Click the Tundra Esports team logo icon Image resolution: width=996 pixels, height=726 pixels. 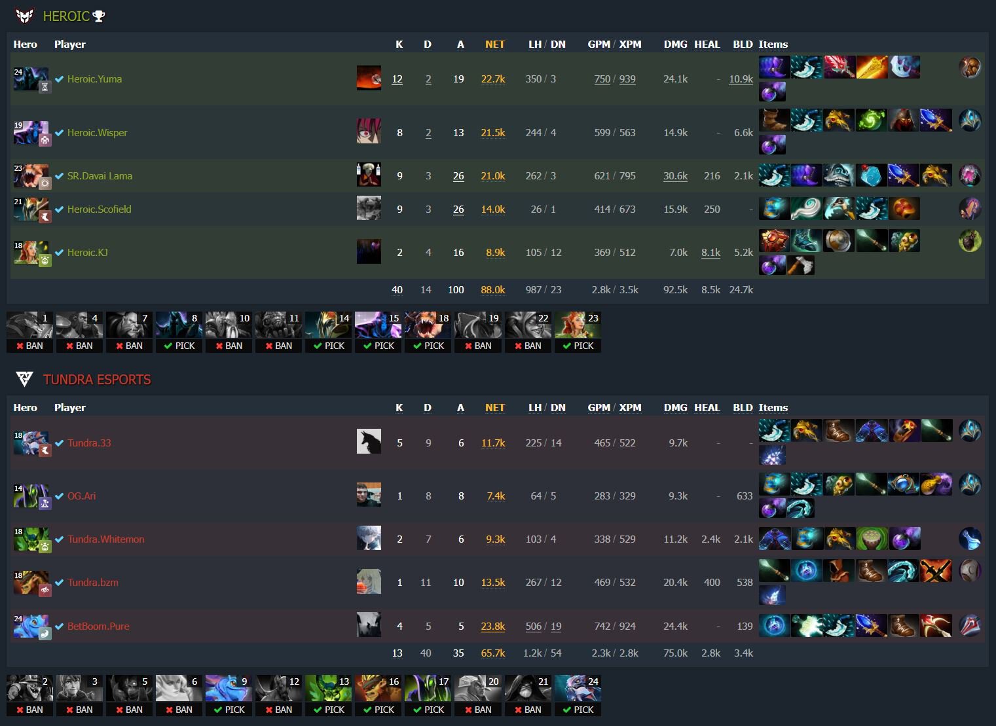coord(25,379)
